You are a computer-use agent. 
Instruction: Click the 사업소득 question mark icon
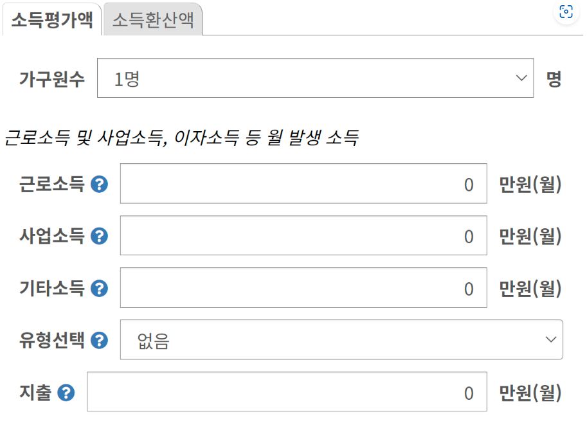(98, 237)
